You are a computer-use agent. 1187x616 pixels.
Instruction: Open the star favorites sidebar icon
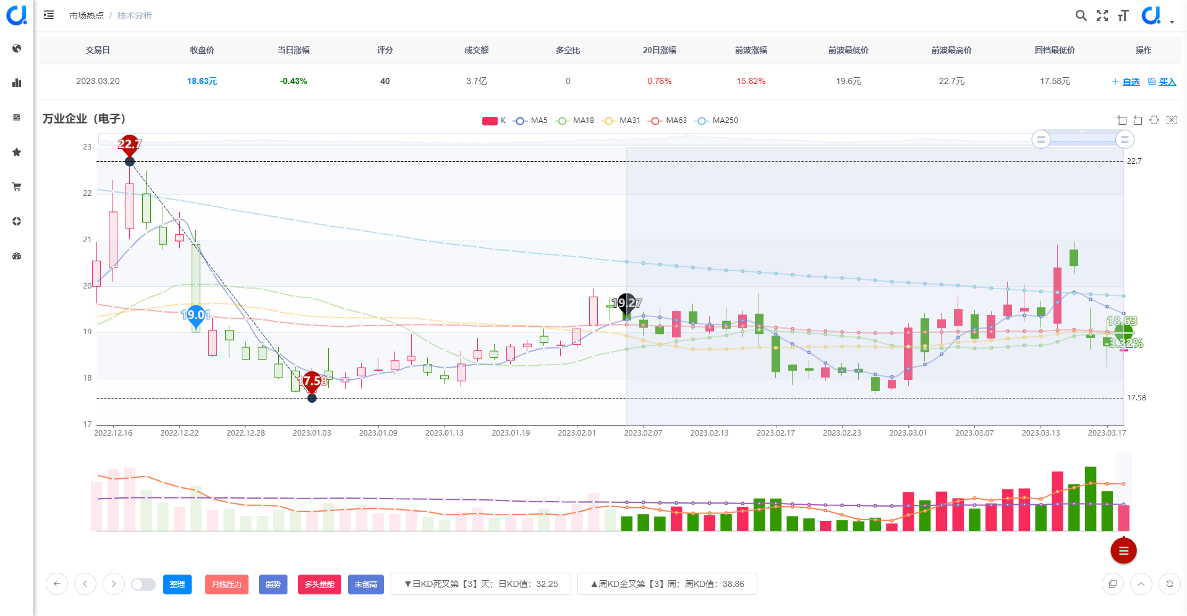[x=17, y=152]
